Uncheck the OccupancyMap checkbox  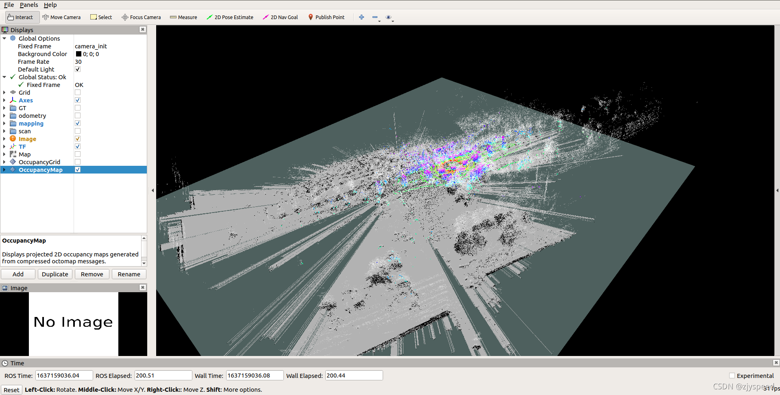click(x=78, y=169)
